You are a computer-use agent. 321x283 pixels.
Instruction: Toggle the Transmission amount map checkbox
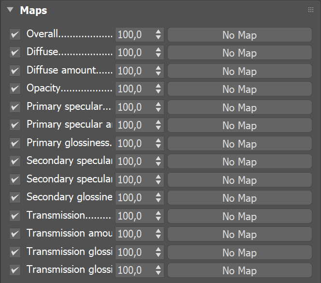tap(15, 234)
